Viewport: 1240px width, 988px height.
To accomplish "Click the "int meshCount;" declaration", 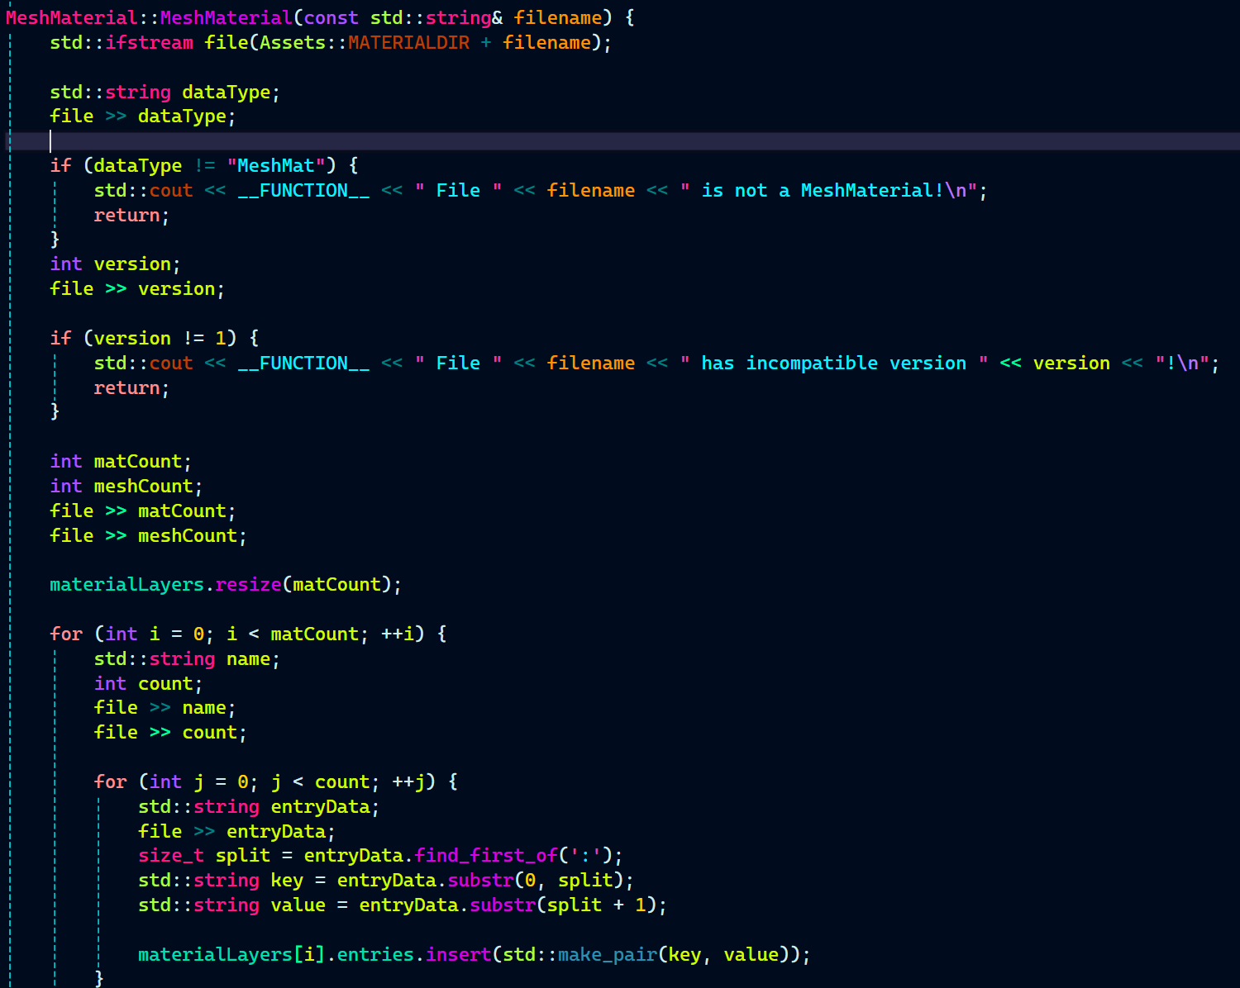I will 126,487.
